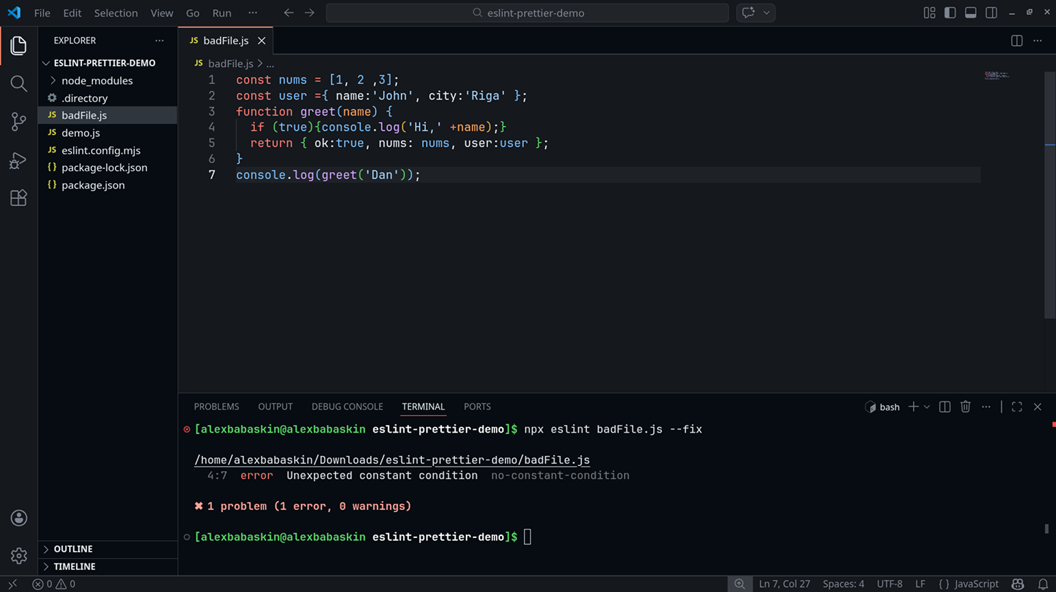Split the editor to the right
The width and height of the screenshot is (1056, 592).
tap(1016, 41)
